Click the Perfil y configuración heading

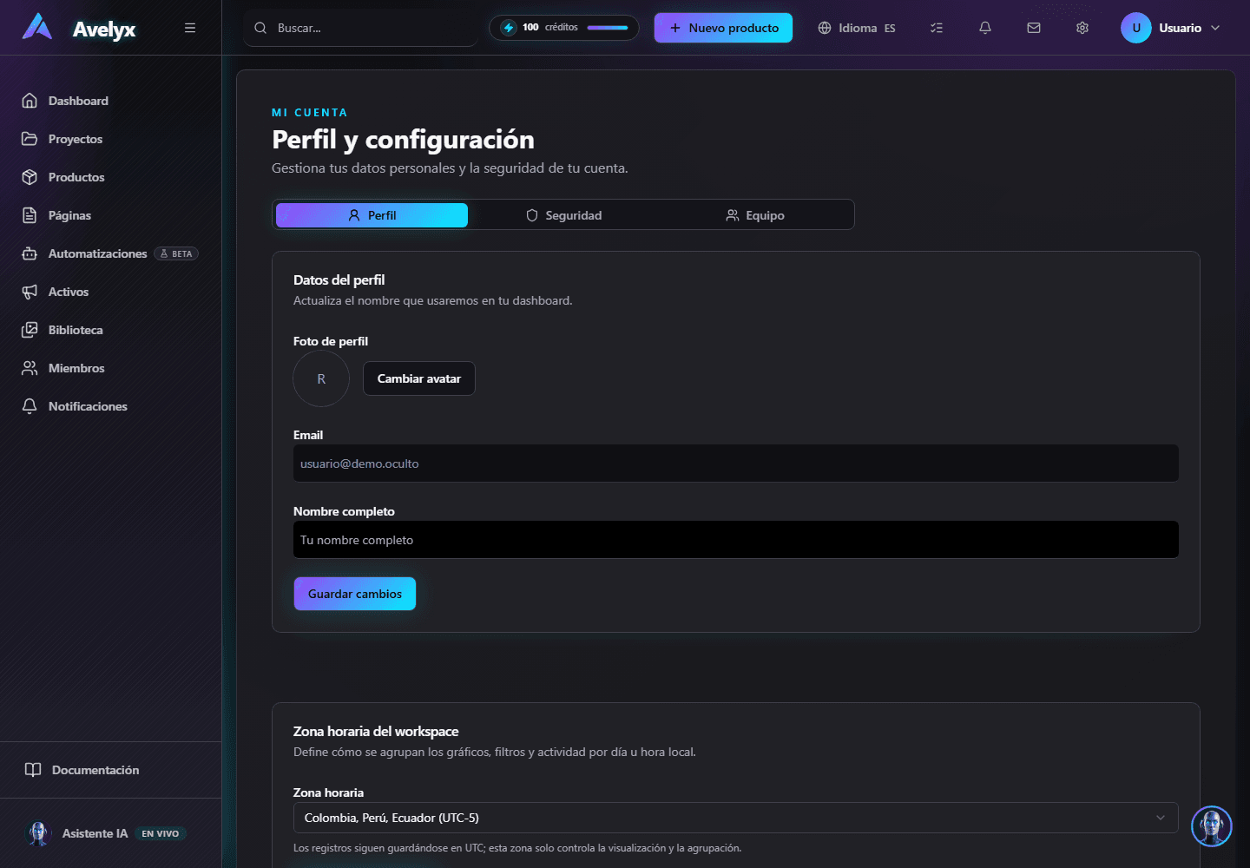pos(403,139)
